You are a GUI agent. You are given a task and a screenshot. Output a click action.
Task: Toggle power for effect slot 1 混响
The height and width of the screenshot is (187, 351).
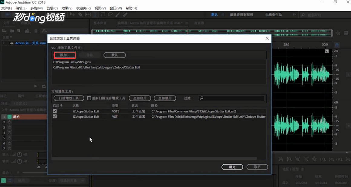coord(9,117)
